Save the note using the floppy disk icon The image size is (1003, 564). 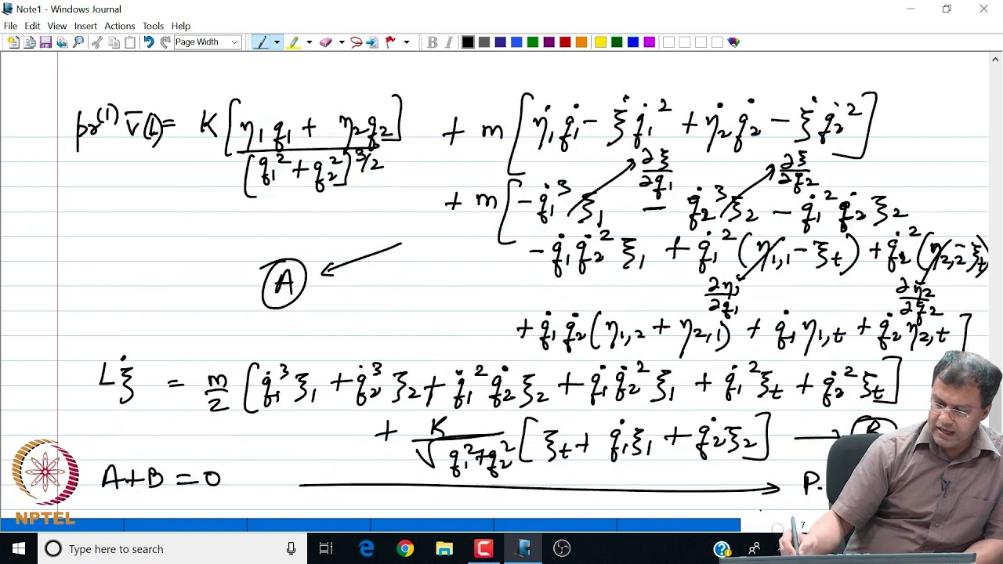click(x=45, y=42)
